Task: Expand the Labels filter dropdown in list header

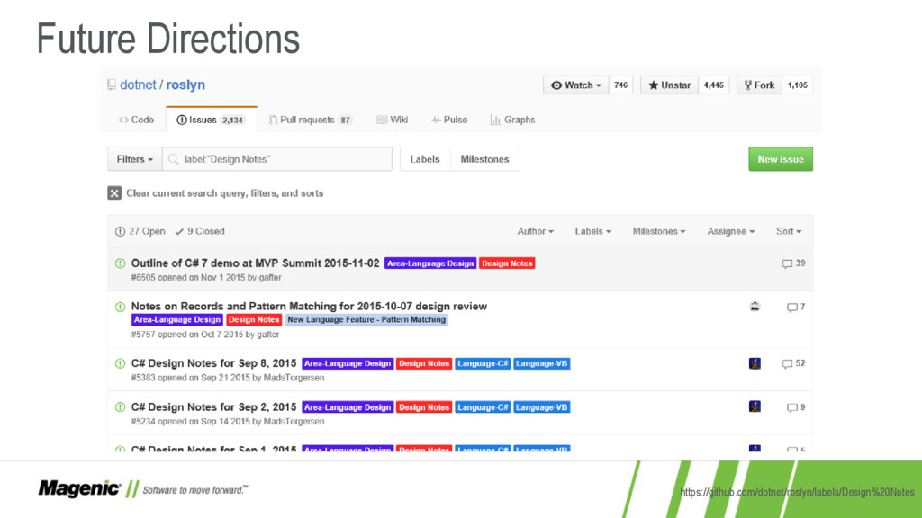Action: [x=592, y=231]
